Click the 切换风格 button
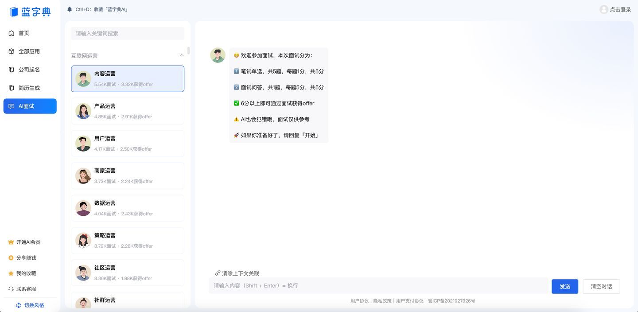This screenshot has width=638, height=312. [x=30, y=305]
